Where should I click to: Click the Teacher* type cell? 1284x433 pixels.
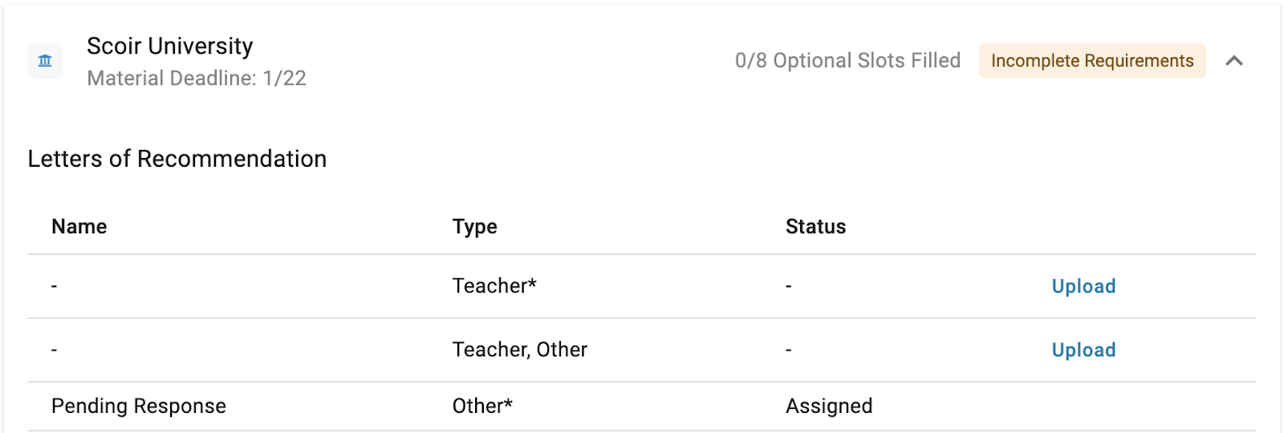coord(494,286)
